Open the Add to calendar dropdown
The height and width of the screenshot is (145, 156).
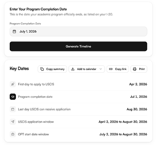87,69
